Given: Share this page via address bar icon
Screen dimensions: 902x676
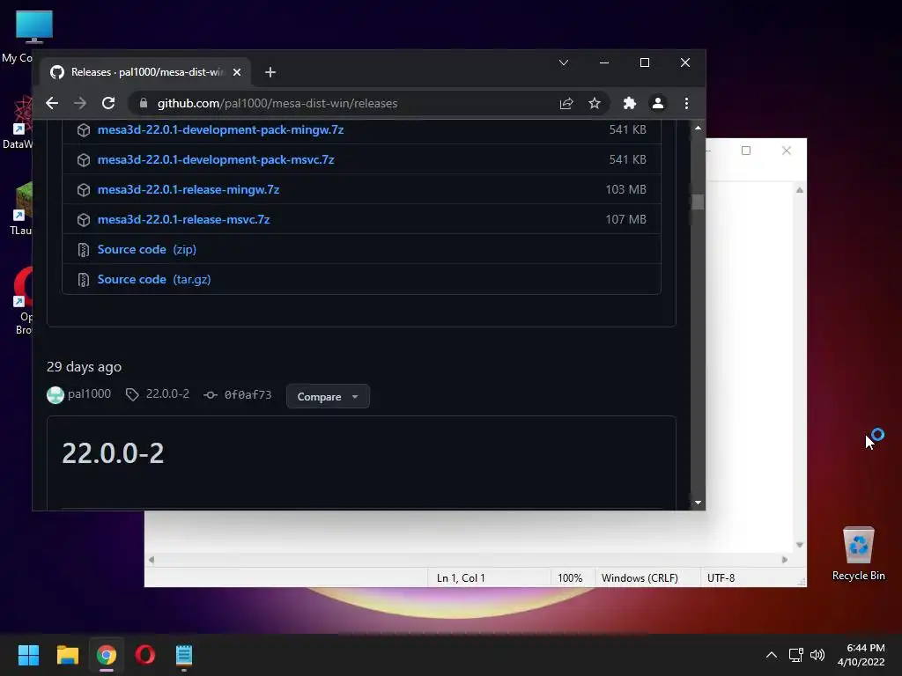Looking at the screenshot, I should (566, 103).
